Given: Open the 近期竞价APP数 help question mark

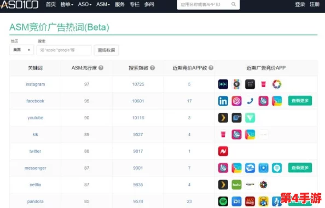Looking at the screenshot, I should (x=211, y=68).
